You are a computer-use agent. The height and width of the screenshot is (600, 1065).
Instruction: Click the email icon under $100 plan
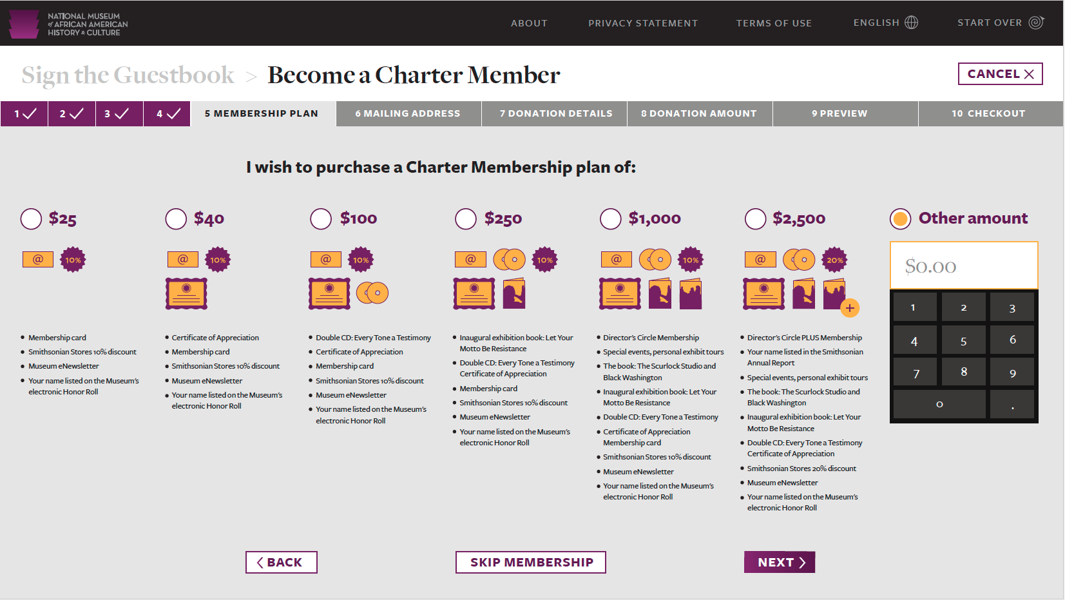(x=326, y=259)
